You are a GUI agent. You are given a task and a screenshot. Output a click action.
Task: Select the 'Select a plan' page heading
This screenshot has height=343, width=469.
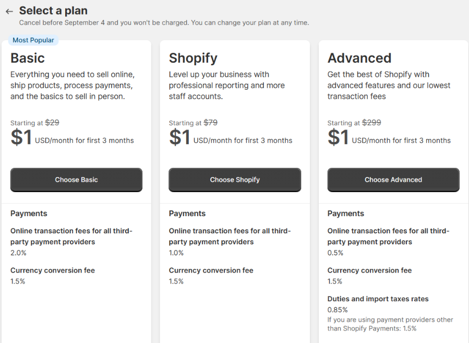point(53,11)
